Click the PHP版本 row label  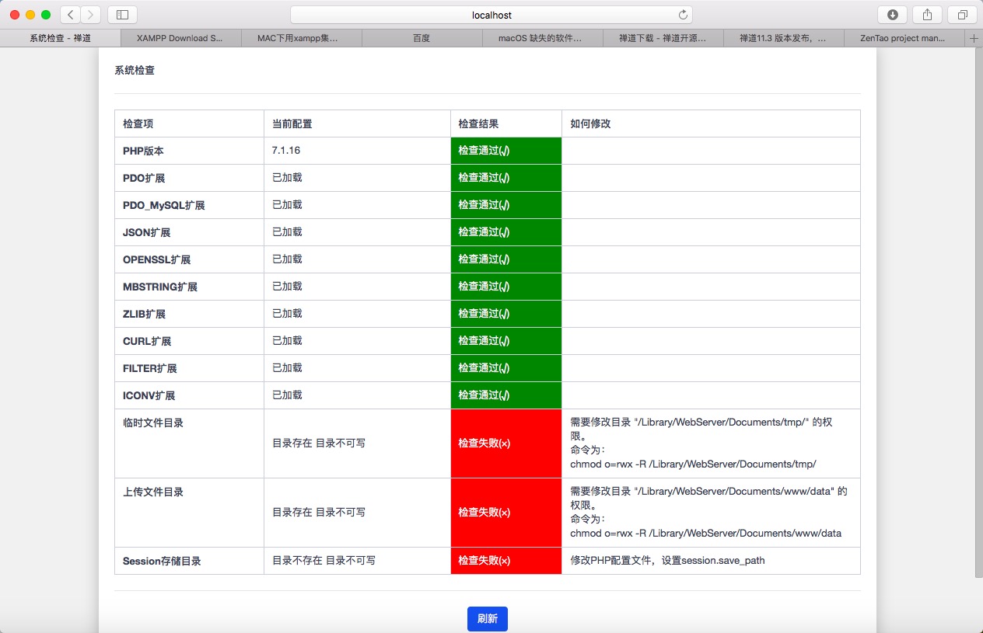point(143,151)
